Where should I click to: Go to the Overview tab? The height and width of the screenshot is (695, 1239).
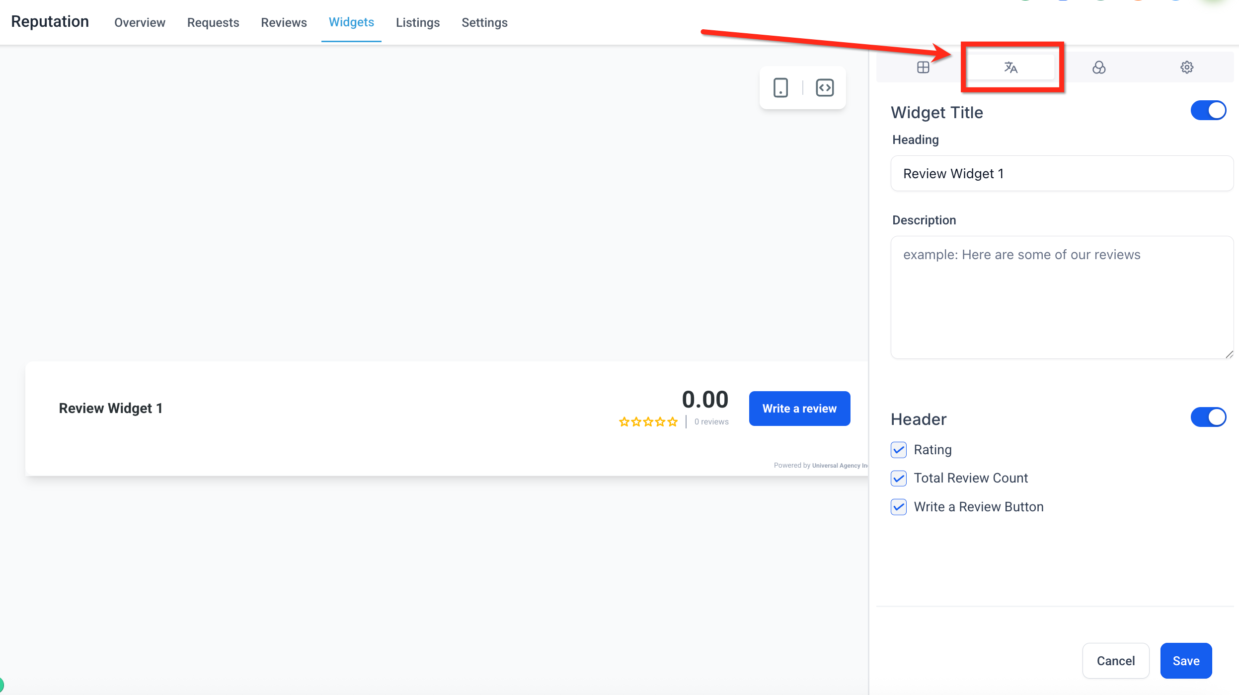(140, 23)
